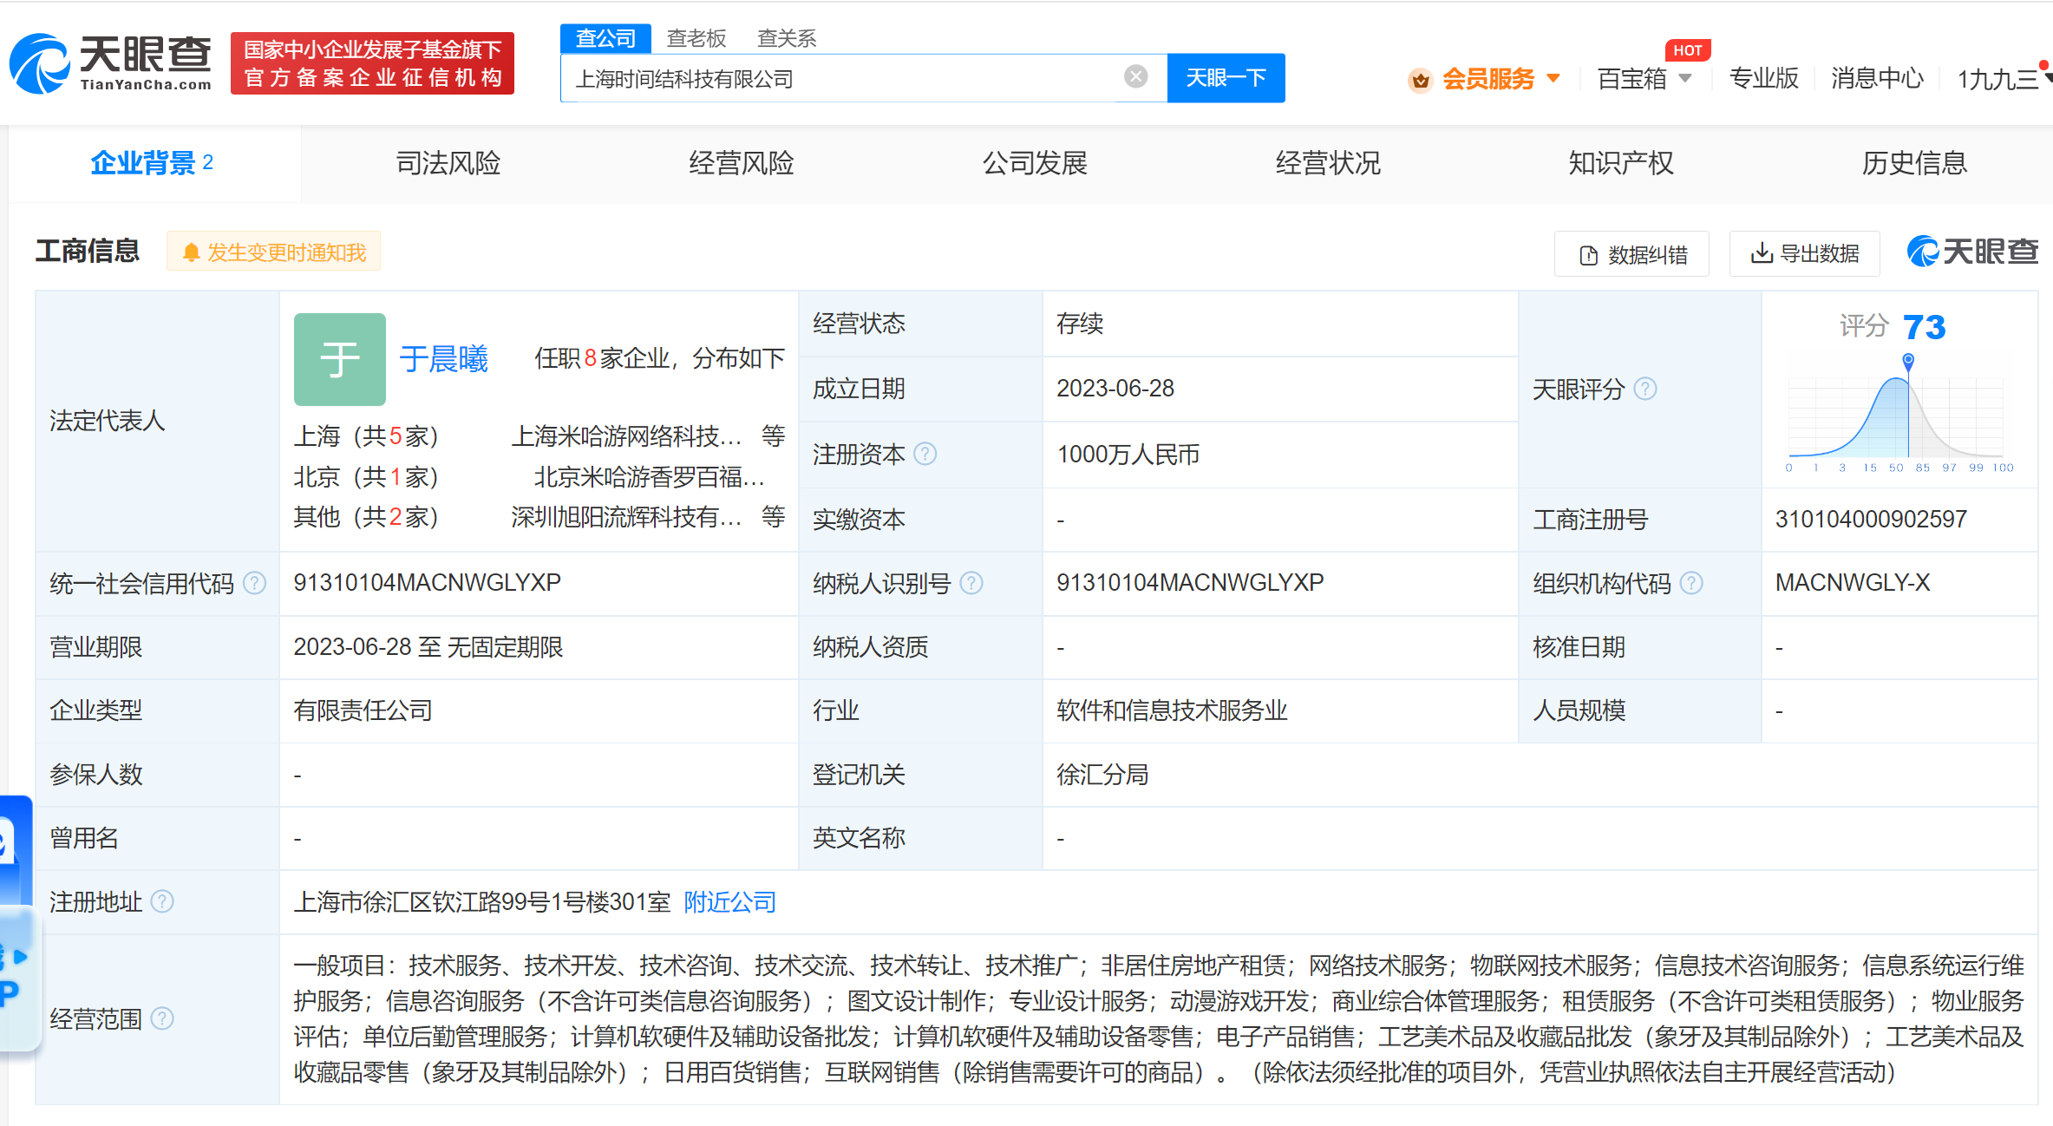Click help icon beside 天眼评分
Screen dimensions: 2053x1126
pyautogui.click(x=1645, y=389)
